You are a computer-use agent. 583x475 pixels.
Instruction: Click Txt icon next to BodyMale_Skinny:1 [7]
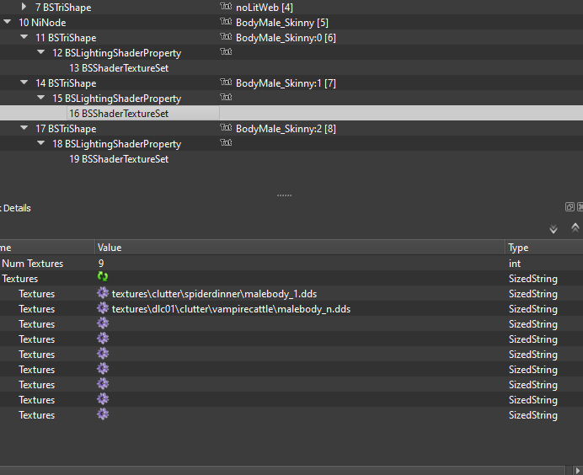click(226, 83)
